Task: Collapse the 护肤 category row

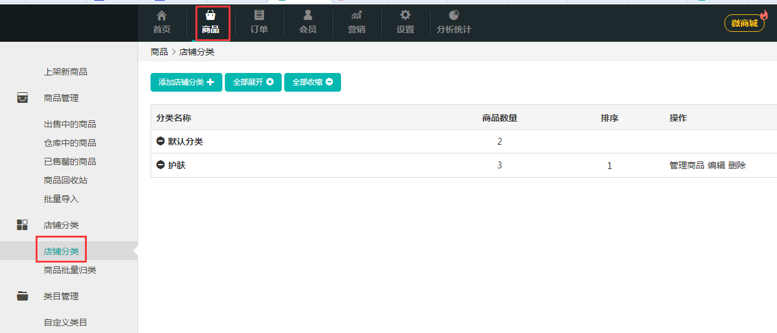Action: pyautogui.click(x=161, y=165)
